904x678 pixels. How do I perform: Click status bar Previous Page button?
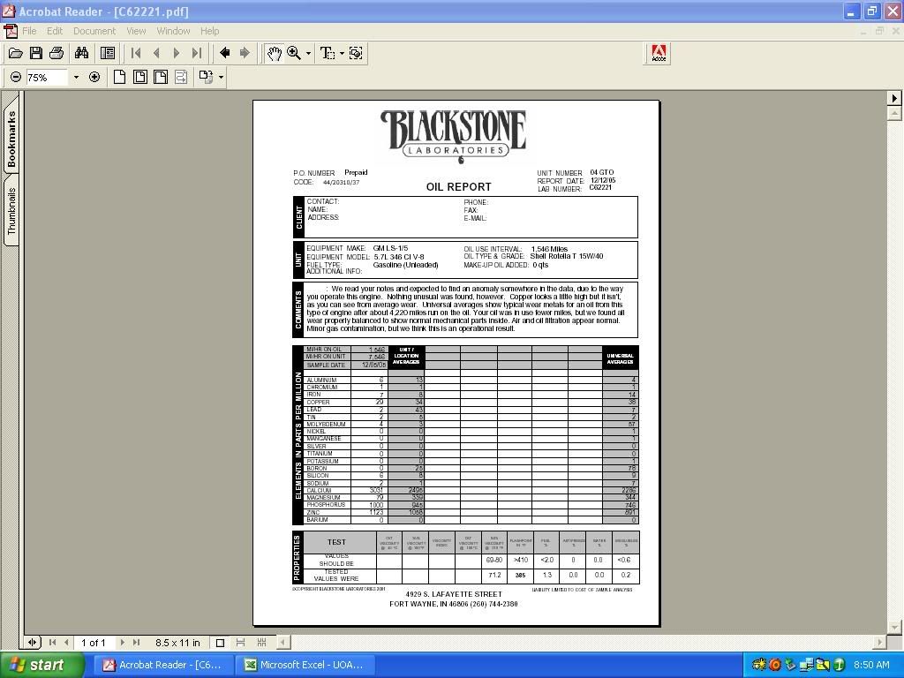pos(66,643)
